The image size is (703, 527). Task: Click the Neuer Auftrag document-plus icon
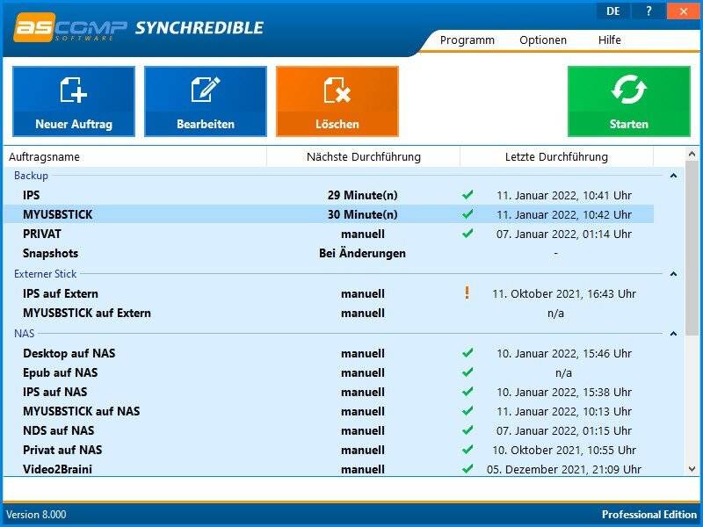(x=73, y=90)
